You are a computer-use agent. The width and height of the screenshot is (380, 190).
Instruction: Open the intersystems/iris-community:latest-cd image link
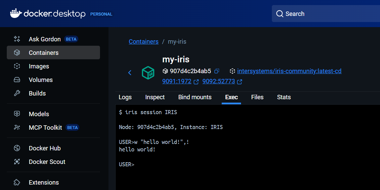[x=289, y=71]
